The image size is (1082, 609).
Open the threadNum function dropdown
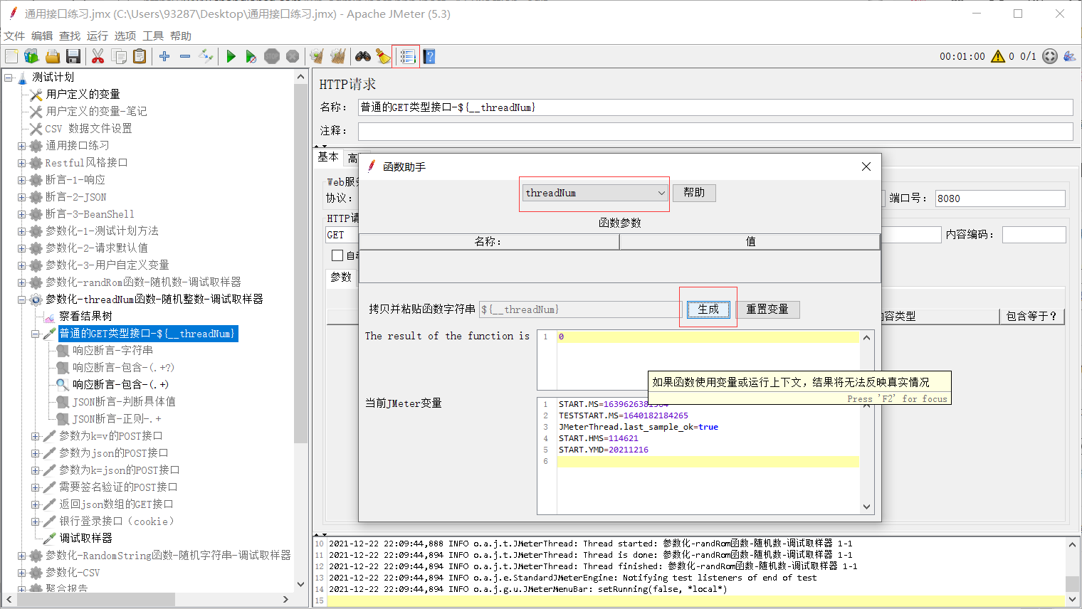tap(595, 193)
